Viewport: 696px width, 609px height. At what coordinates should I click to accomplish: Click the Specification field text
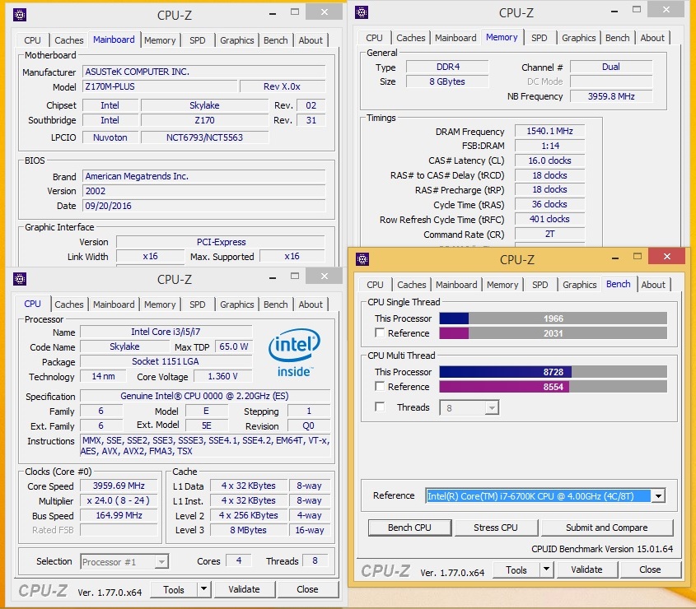click(204, 396)
